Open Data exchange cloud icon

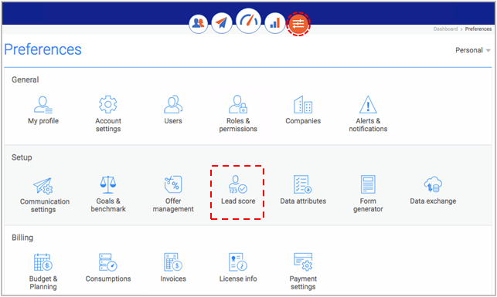pyautogui.click(x=433, y=184)
